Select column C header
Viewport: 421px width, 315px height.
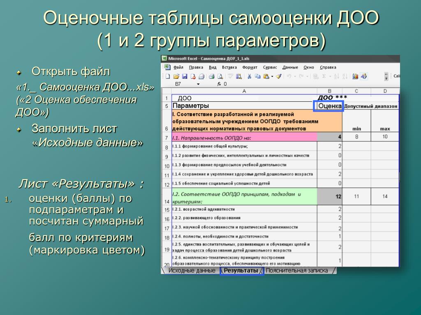356,91
